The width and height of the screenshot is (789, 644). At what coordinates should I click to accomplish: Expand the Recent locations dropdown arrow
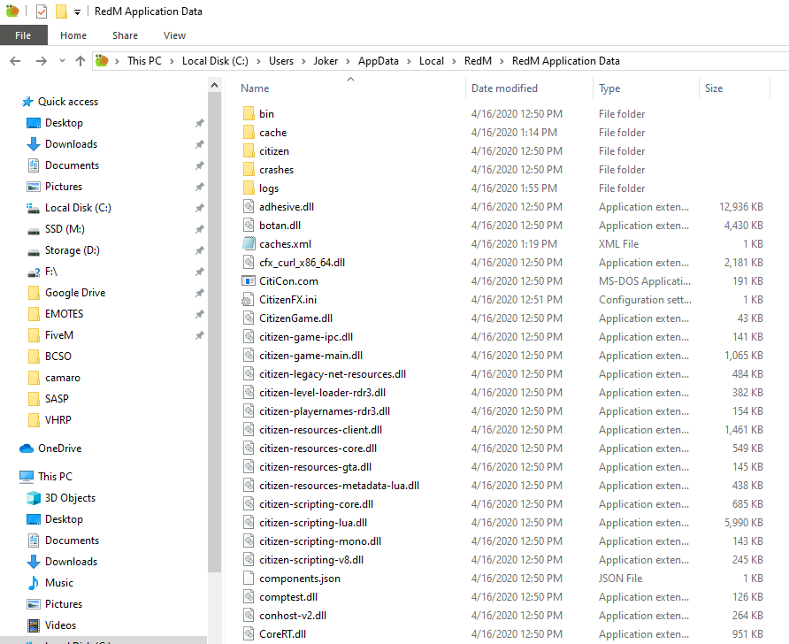pyautogui.click(x=61, y=62)
